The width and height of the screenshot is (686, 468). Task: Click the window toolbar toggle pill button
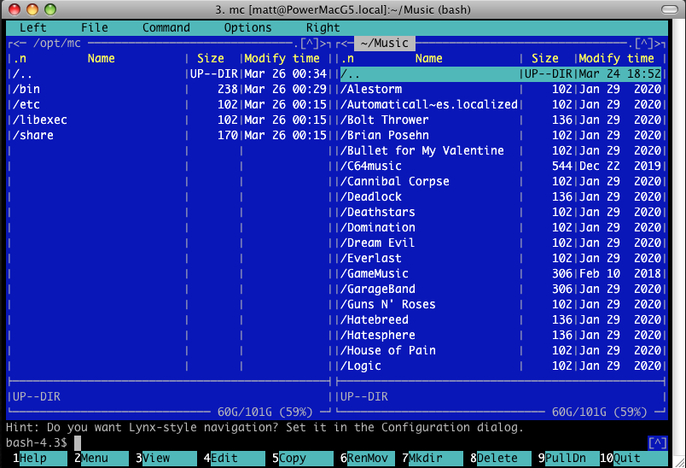670,9
